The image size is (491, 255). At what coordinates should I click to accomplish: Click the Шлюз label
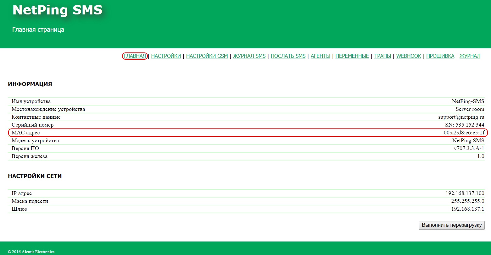tap(19, 209)
